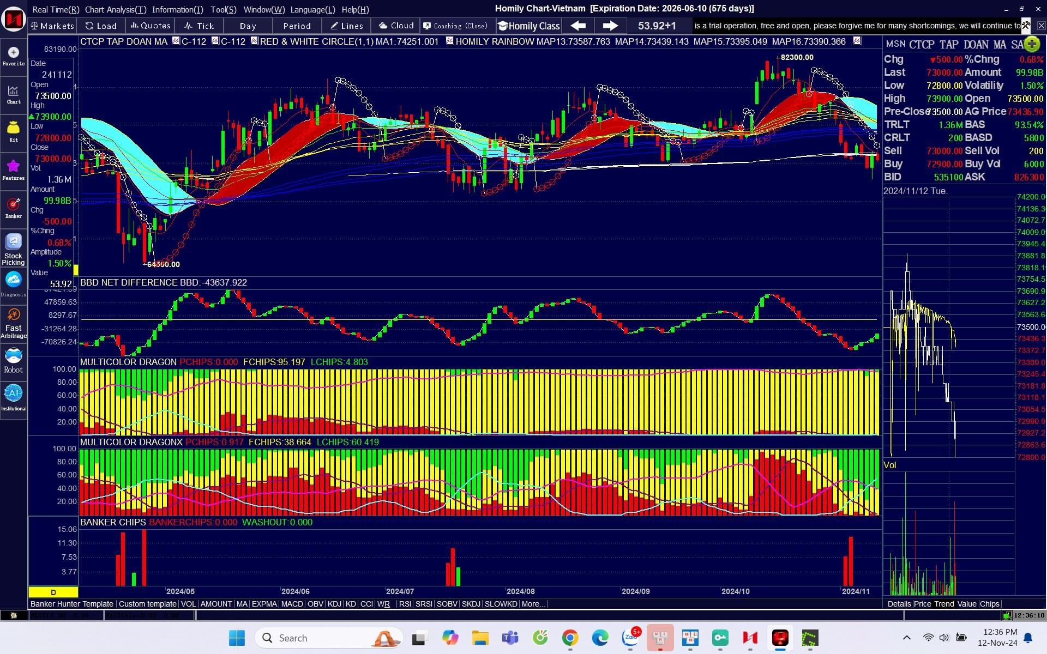Switch indicator to MACD
The height and width of the screenshot is (654, 1047).
[292, 604]
